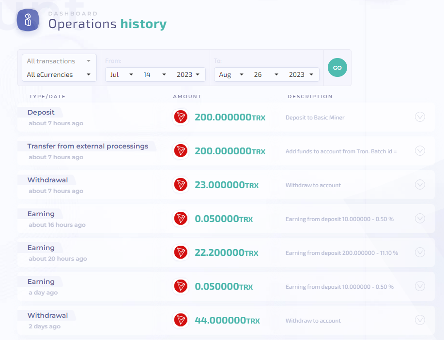The width and height of the screenshot is (444, 340).
Task: Click the Deposit transaction type label
Action: 41,112
